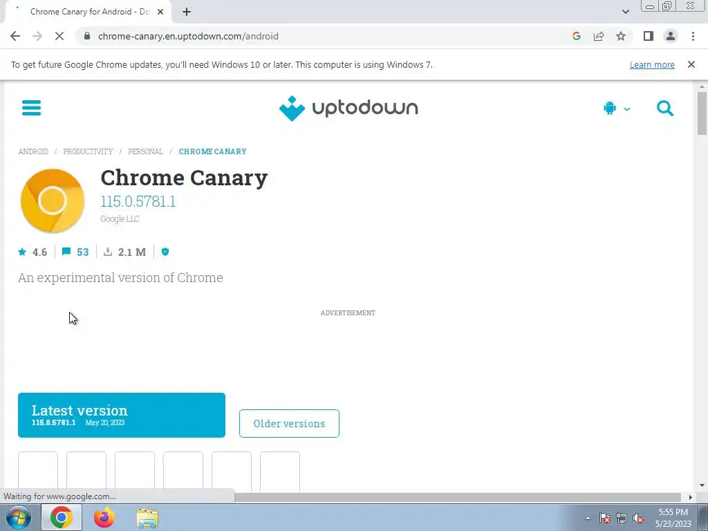Click the browser forward arrow
The height and width of the screenshot is (531, 708).
(37, 36)
